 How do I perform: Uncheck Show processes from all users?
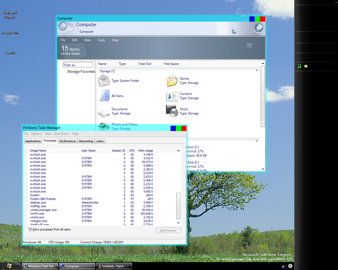tap(31, 229)
